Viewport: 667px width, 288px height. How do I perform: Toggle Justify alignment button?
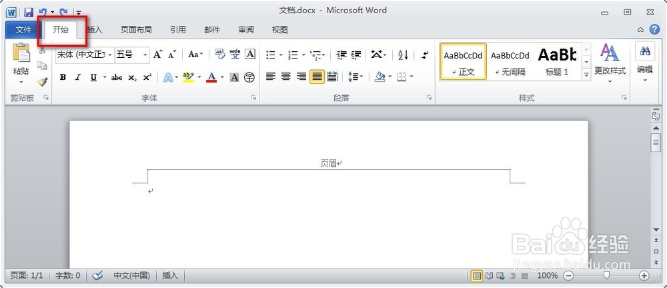click(317, 76)
